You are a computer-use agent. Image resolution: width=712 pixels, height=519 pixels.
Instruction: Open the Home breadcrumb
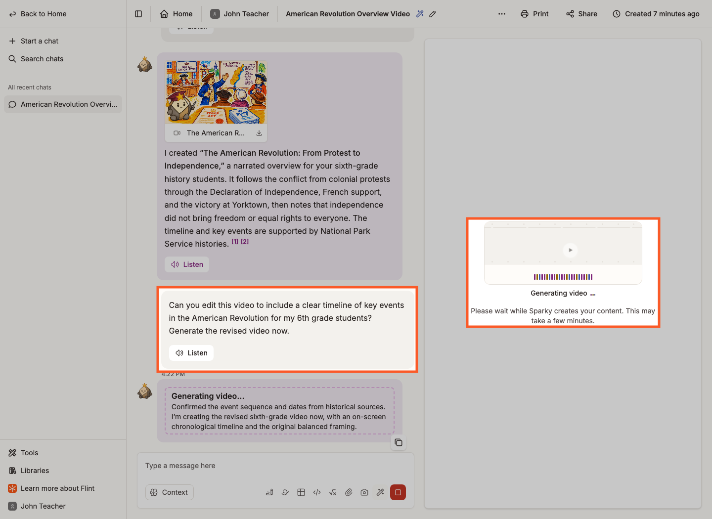click(x=176, y=14)
